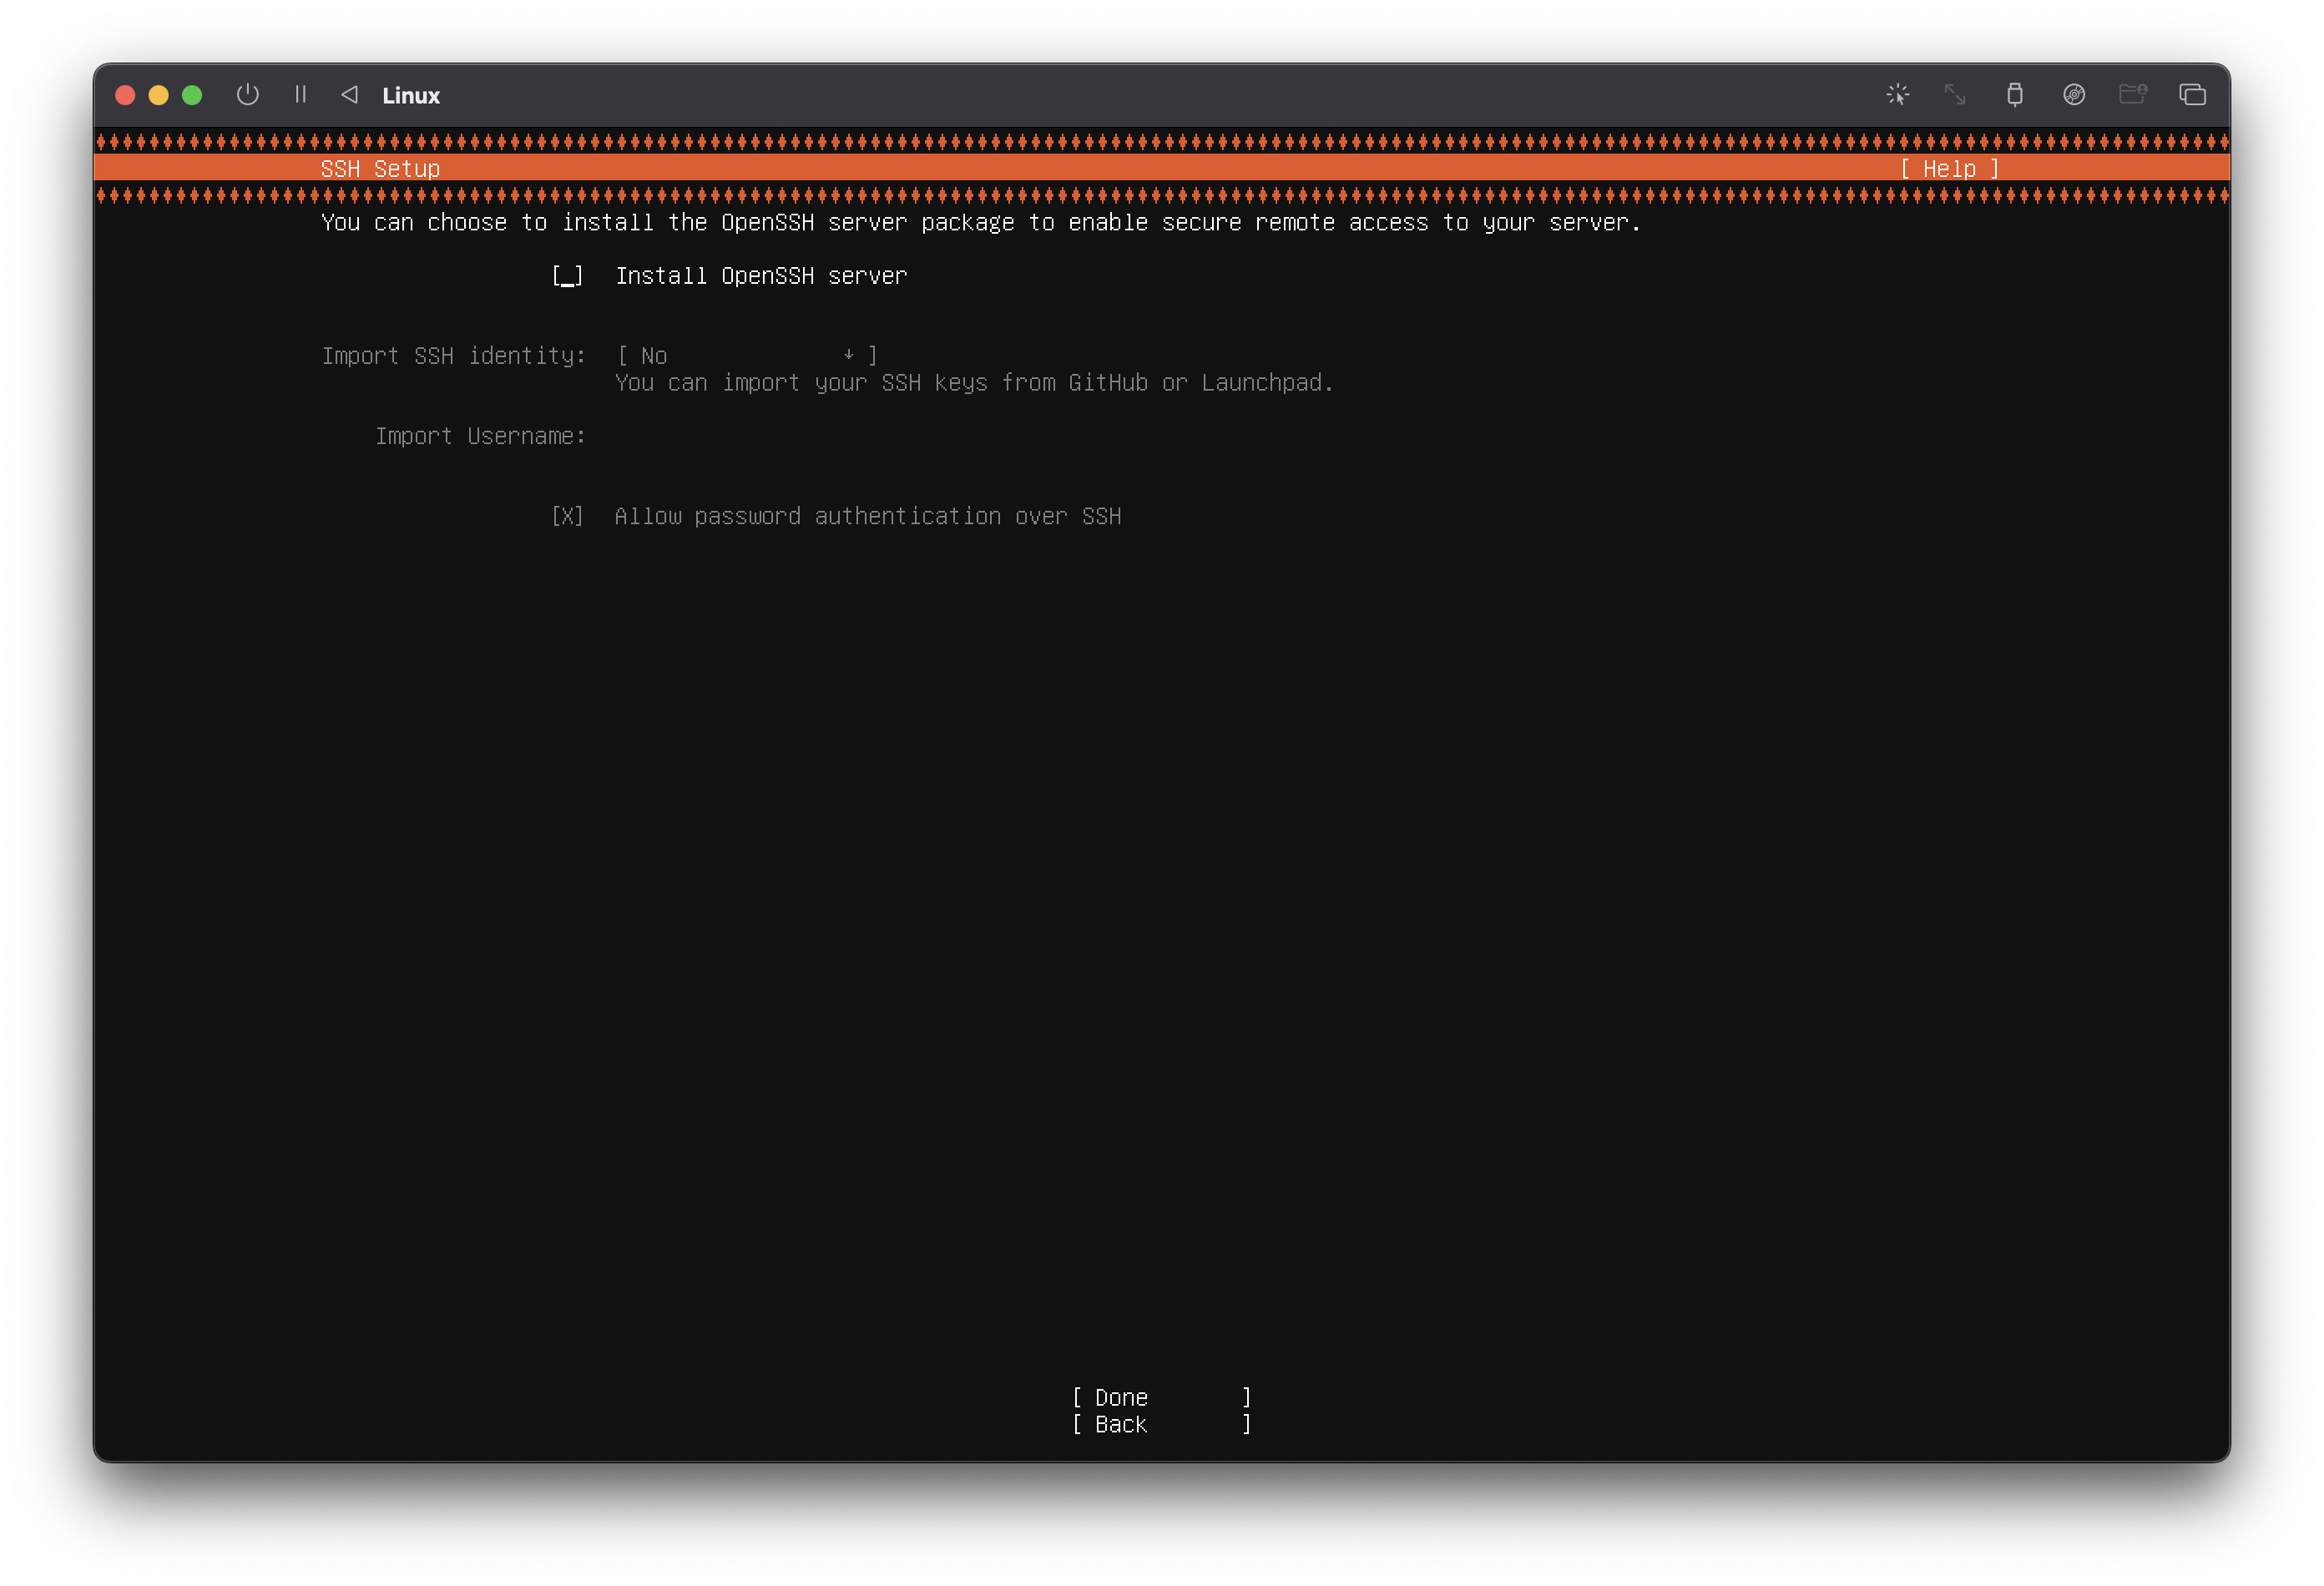Toggle Allow password authentication over SSH
The width and height of the screenshot is (2324, 1586).
pyautogui.click(x=567, y=516)
